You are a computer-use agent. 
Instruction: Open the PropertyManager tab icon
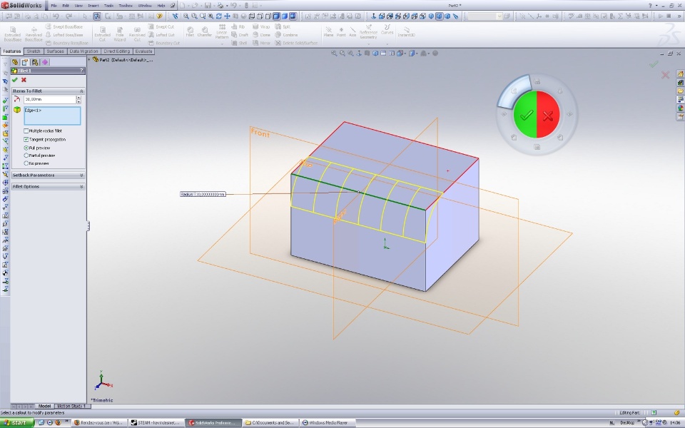coord(25,63)
